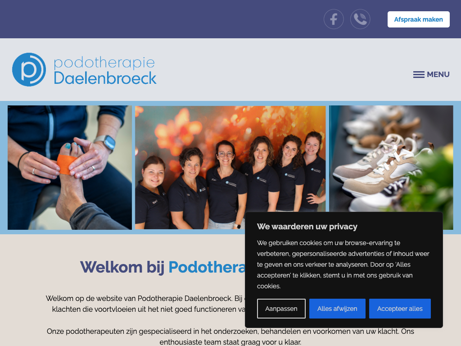Click the Podotherapie Daelenbroeck circular logo
Screen dimensions: 461x346
coord(29,70)
